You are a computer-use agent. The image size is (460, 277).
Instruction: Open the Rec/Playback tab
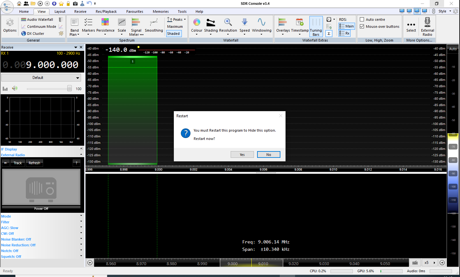coord(106,12)
